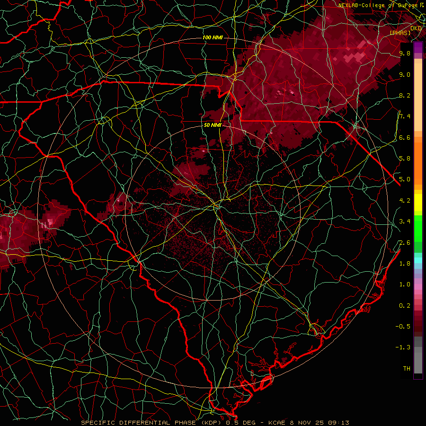Viewport: 426px width, 426px height.
Task: Click the DKD product code label
Action: click(416, 28)
